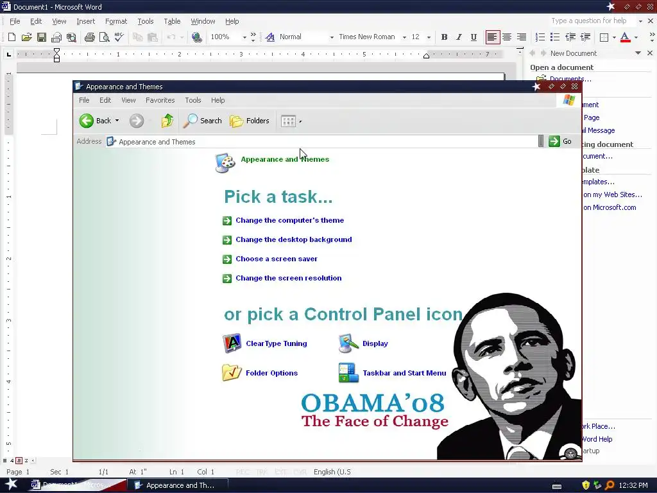Open the Word Format menu
Viewport: 657px width, 493px height.
[x=116, y=21]
